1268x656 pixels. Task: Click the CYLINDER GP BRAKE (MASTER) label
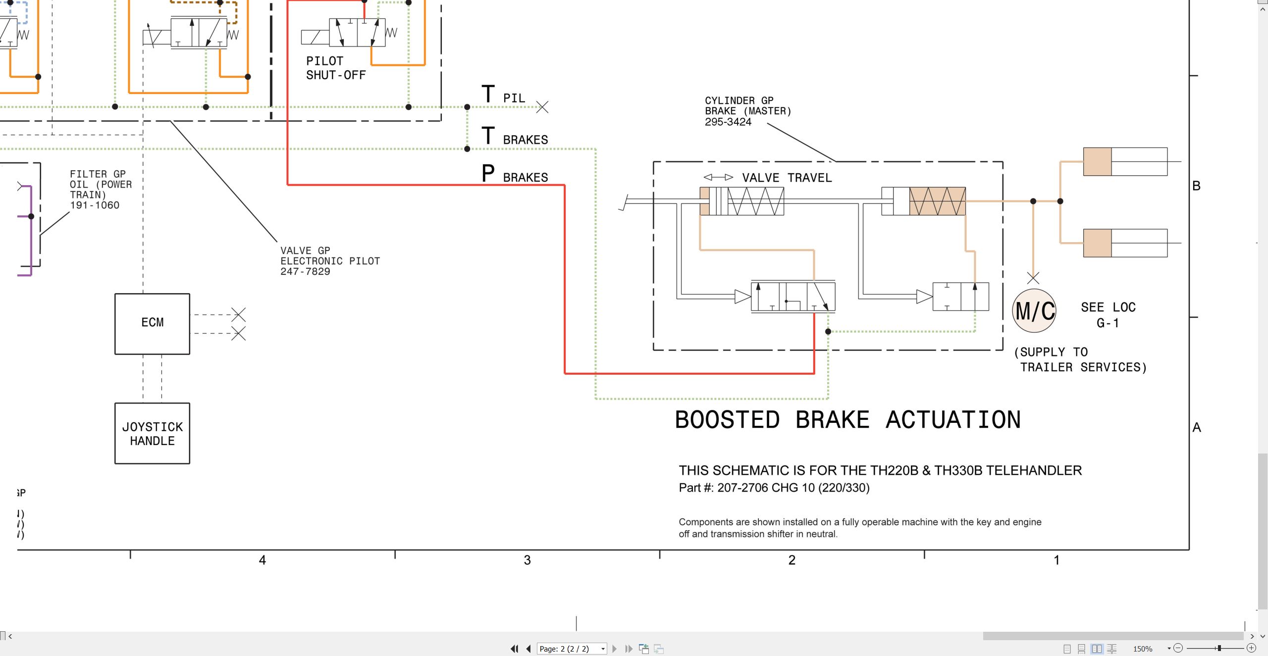pos(748,111)
